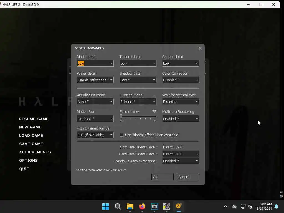The width and height of the screenshot is (284, 213).
Task: Click the disabled Motion Blur dropdown
Action: click(95, 119)
